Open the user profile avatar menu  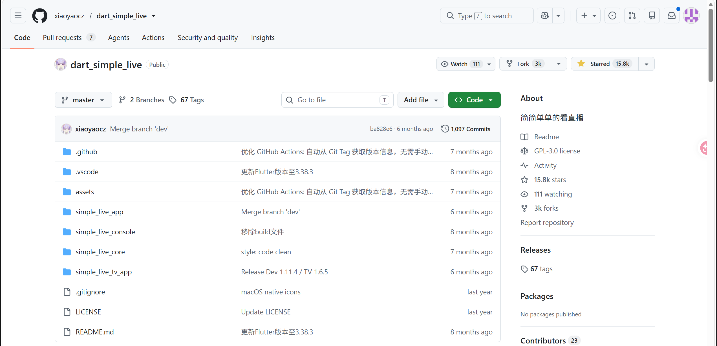pos(691,16)
